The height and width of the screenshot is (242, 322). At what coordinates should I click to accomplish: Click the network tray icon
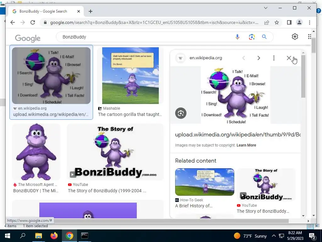281,236
